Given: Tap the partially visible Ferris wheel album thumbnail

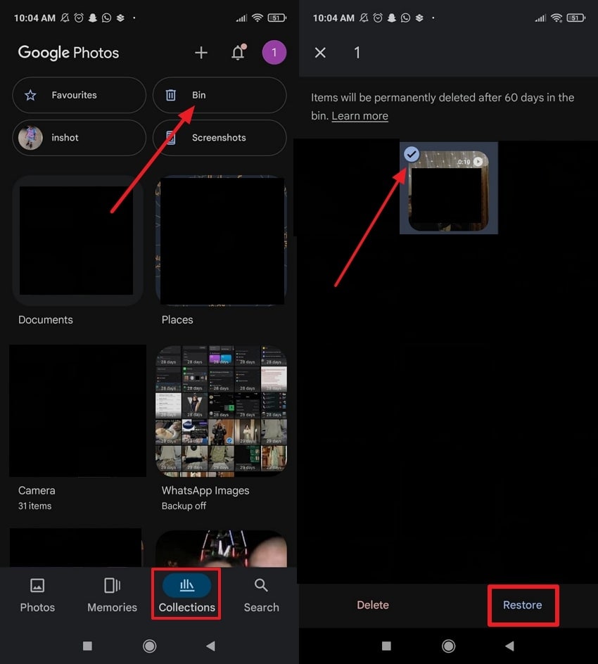Looking at the screenshot, I should point(221,549).
